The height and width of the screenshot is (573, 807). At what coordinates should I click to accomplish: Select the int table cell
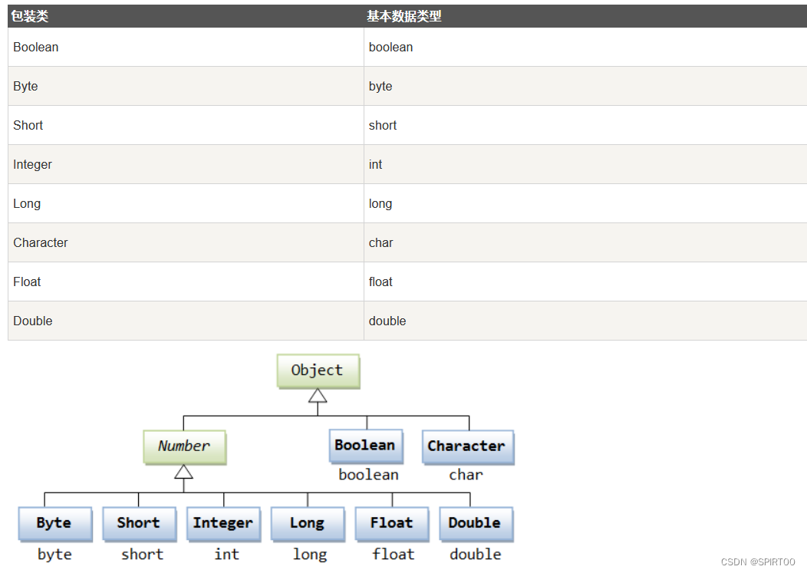click(585, 164)
